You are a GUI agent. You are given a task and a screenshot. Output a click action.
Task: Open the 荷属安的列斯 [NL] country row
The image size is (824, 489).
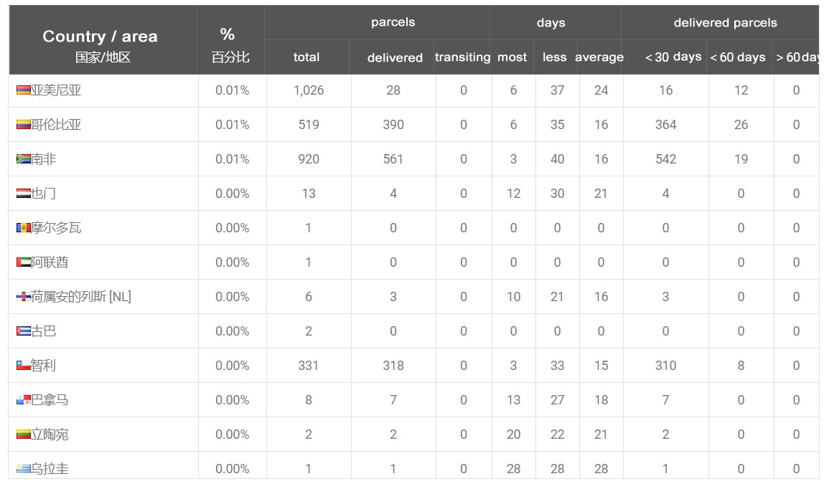413,297
